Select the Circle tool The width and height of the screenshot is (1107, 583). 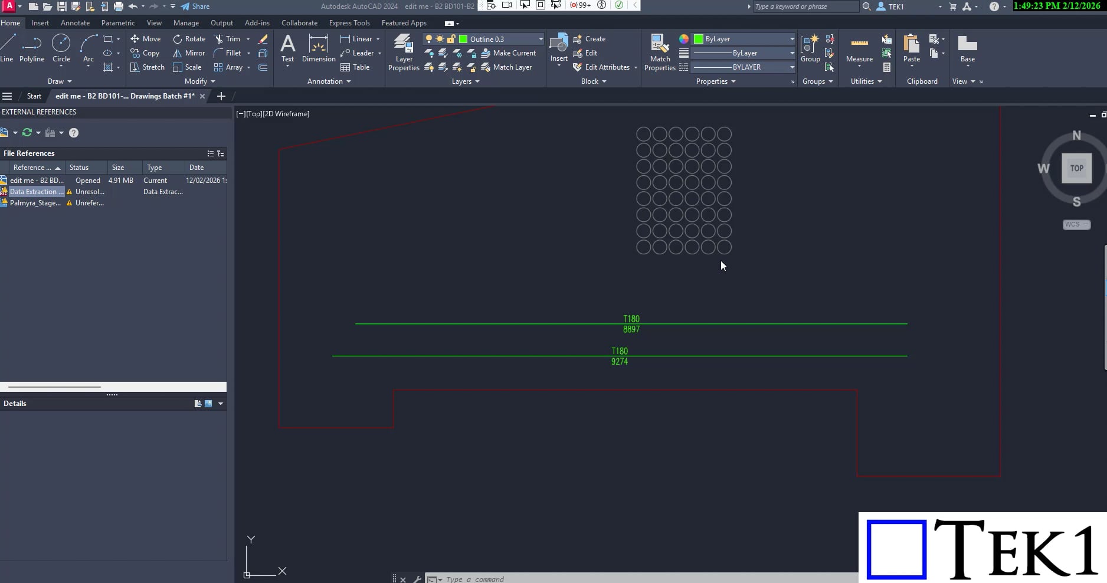click(61, 48)
